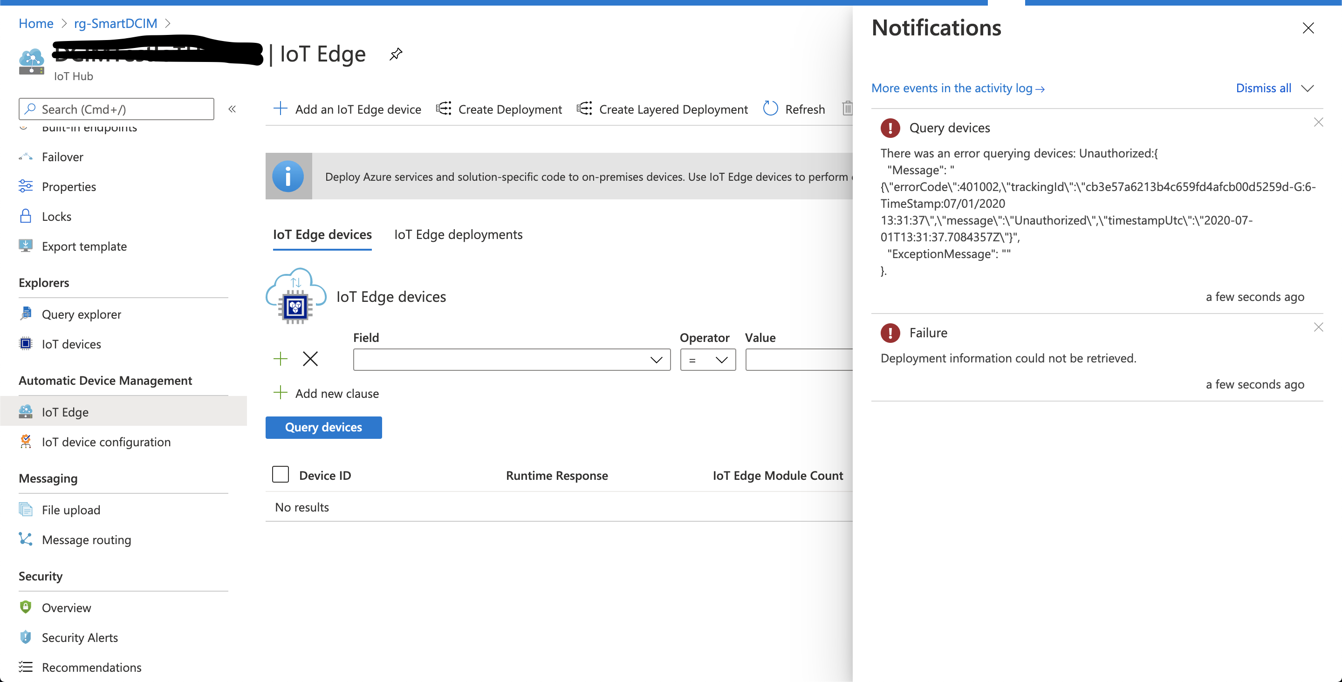Switch to IoT Edge deployments tab
This screenshot has width=1342, height=682.
tap(458, 234)
